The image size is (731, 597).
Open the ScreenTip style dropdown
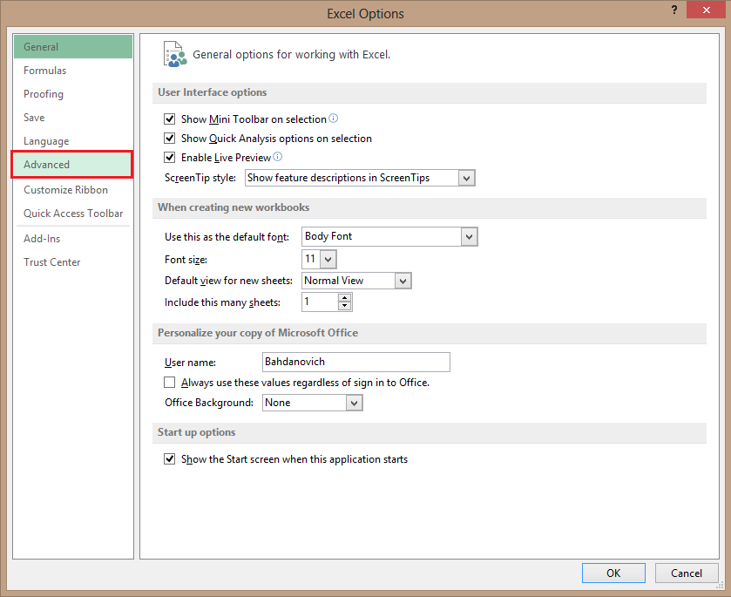point(468,177)
